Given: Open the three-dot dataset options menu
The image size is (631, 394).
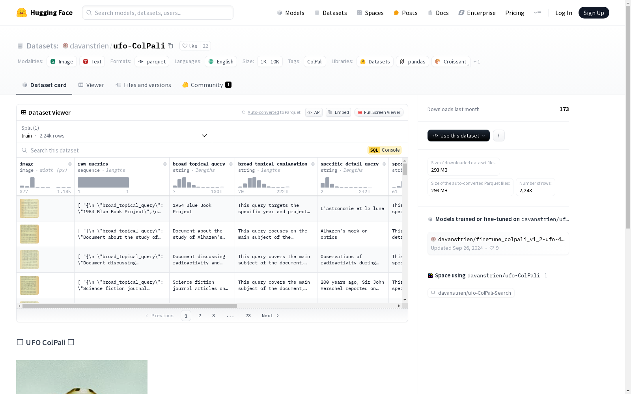Looking at the screenshot, I should [x=499, y=136].
